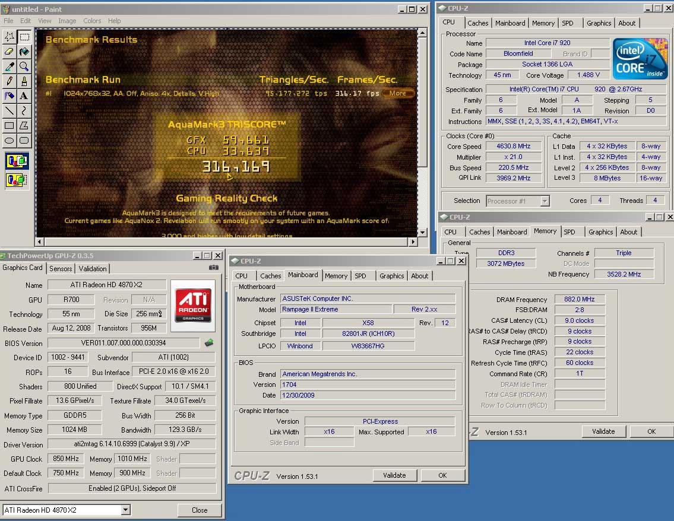Click the DRAM Frequency value '882.0 MHz'
The image size is (674, 521).
tap(580, 300)
